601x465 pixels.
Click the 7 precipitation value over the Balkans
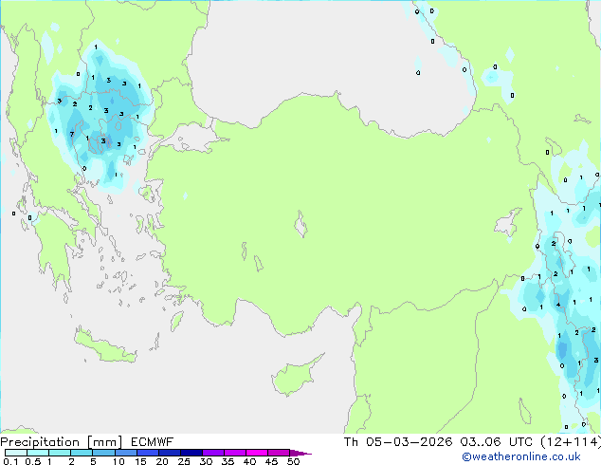pos(72,135)
